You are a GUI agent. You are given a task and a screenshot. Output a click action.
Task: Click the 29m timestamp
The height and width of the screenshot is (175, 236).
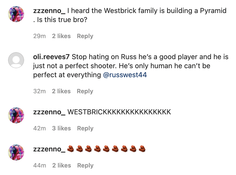(x=39, y=36)
